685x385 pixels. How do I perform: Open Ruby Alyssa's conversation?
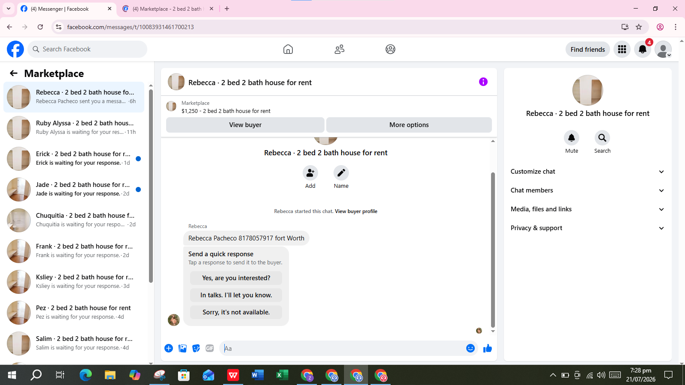(x=74, y=128)
